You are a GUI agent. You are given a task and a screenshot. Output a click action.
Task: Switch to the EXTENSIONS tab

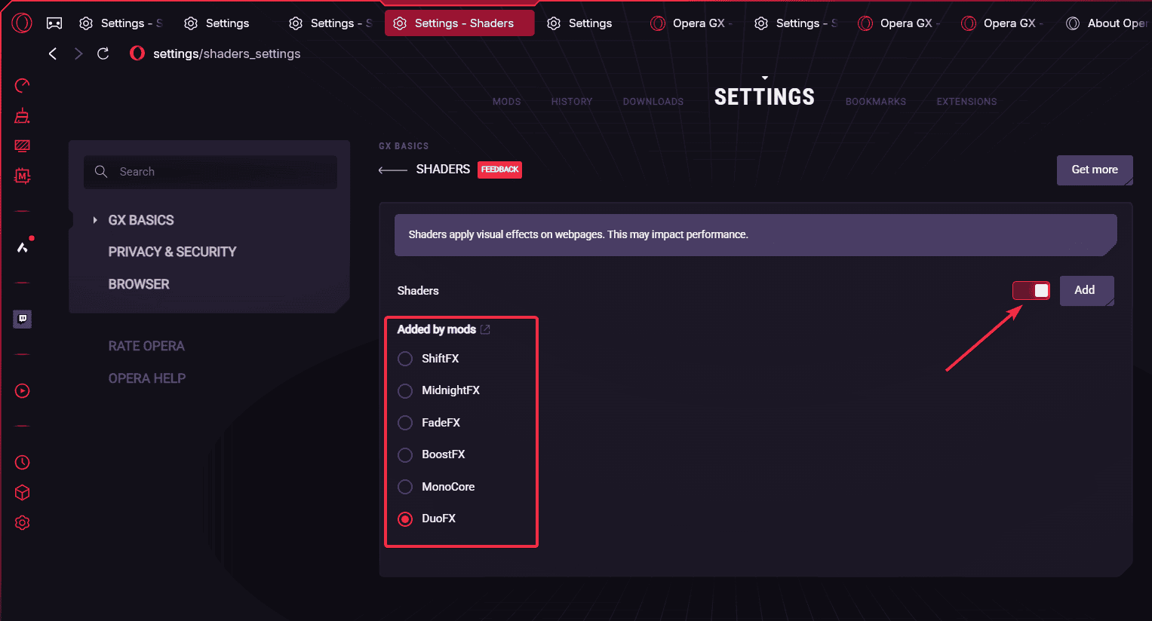coord(966,102)
